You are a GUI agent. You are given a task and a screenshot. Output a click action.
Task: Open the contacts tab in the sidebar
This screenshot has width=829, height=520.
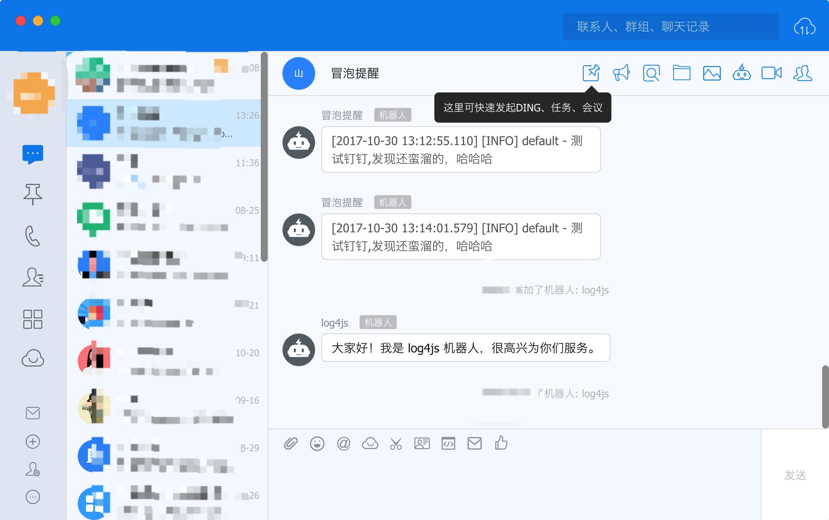point(33,277)
